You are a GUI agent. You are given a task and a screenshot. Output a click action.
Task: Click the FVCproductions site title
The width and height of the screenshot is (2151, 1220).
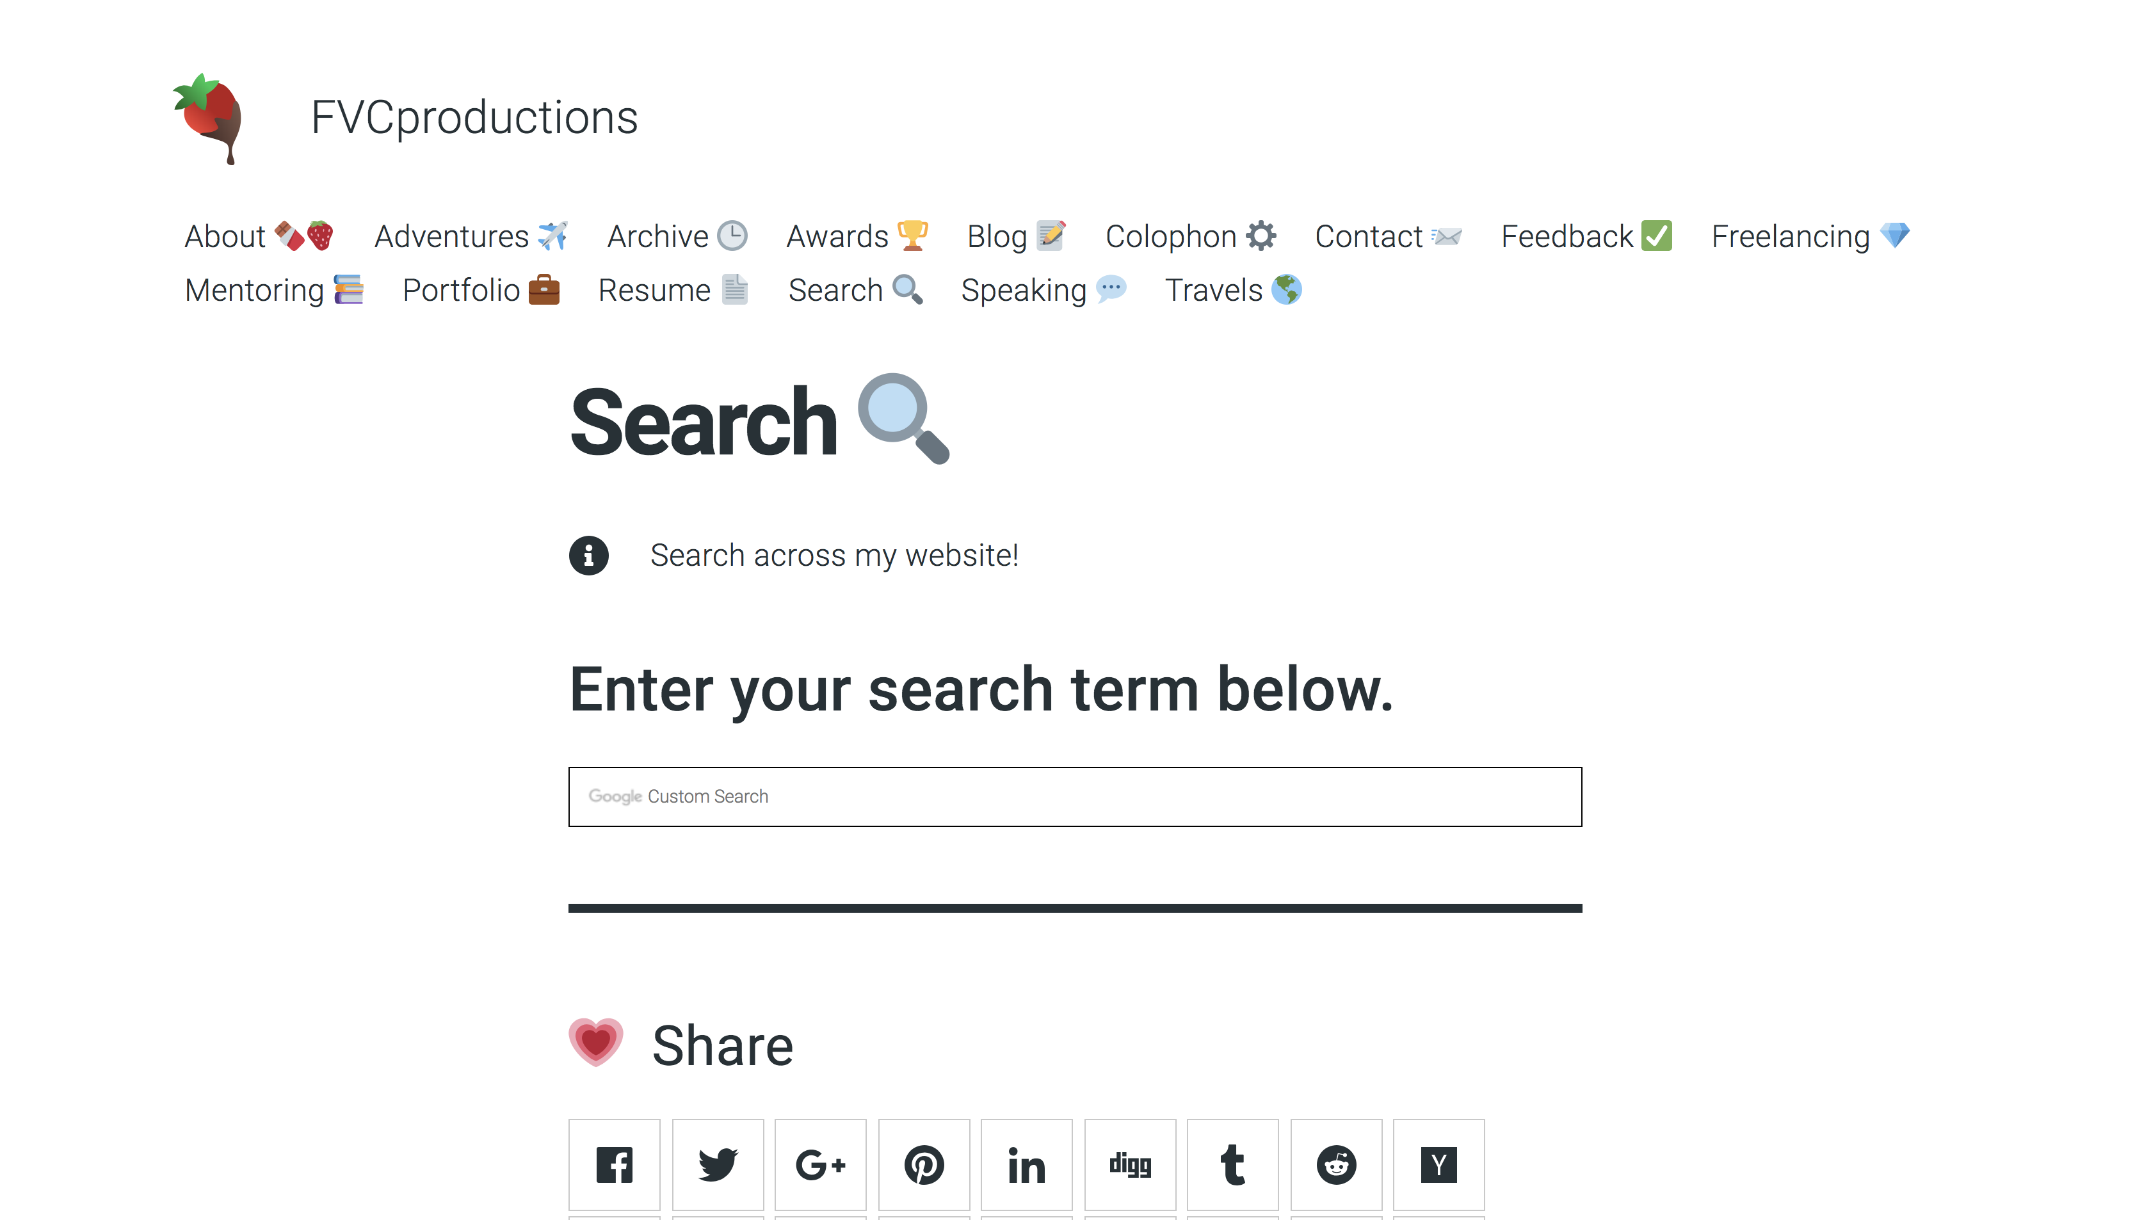[474, 117]
